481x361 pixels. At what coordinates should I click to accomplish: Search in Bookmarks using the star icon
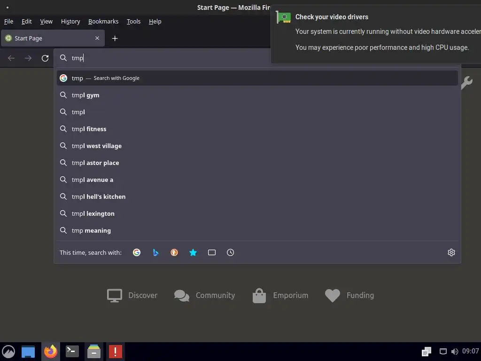tap(193, 252)
